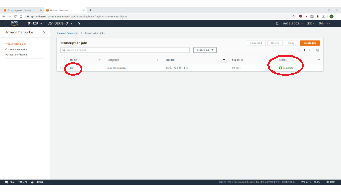This screenshot has height=192, width=341.
Task: Click the Copy button
Action: tap(291, 43)
